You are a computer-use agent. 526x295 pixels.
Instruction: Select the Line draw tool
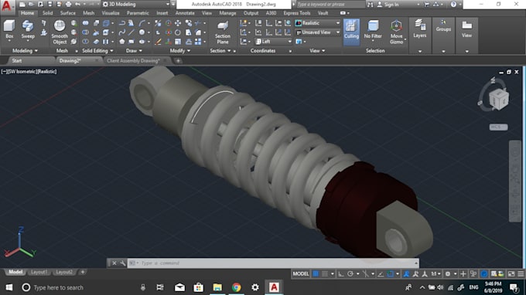[x=131, y=32]
